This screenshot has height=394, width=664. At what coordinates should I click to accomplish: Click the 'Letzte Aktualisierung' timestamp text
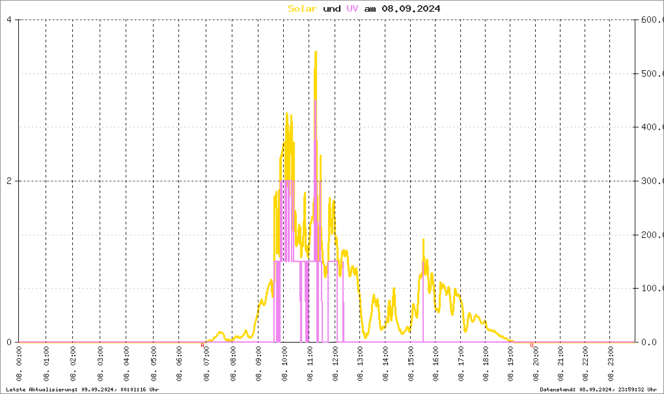tap(83, 389)
